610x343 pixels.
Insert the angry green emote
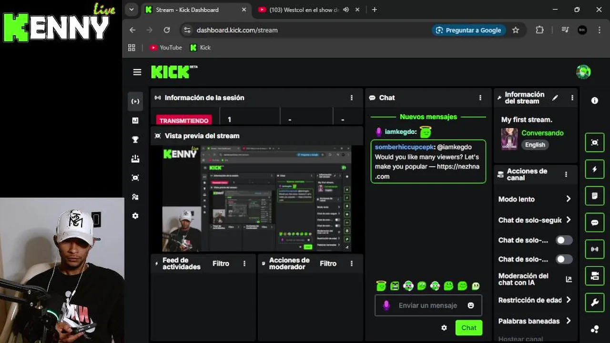pyautogui.click(x=395, y=286)
